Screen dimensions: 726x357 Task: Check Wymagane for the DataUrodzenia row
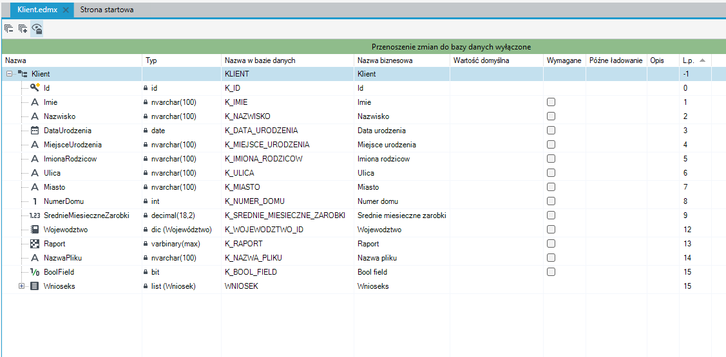(x=551, y=131)
